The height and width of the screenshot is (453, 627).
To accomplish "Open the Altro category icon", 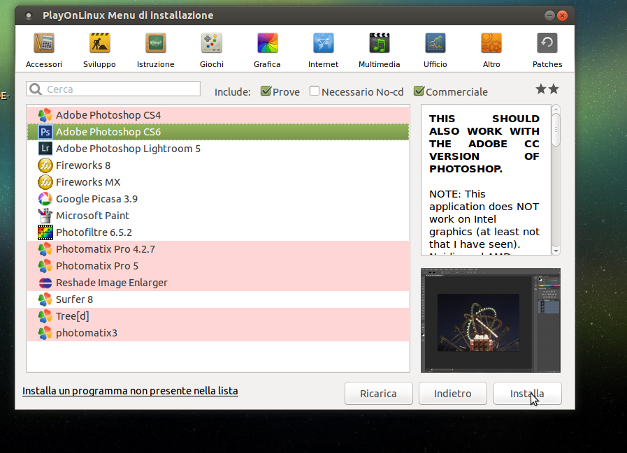I will (491, 43).
